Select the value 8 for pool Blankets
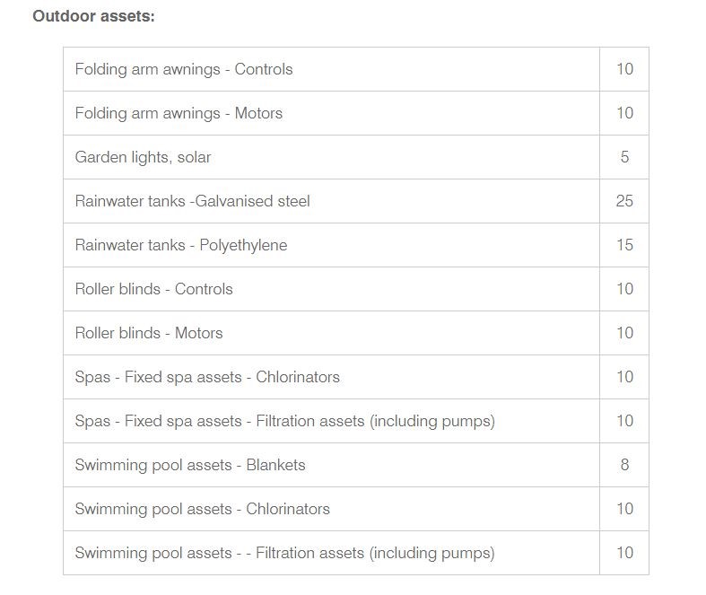Viewport: 706px width, 595px height. [x=624, y=465]
